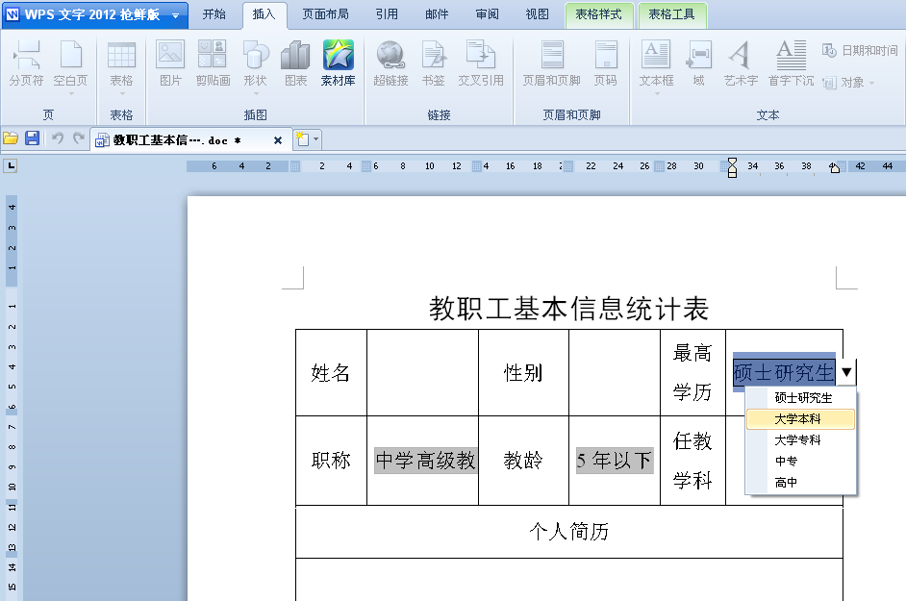Toggle the education dropdown arrow in table

click(845, 372)
